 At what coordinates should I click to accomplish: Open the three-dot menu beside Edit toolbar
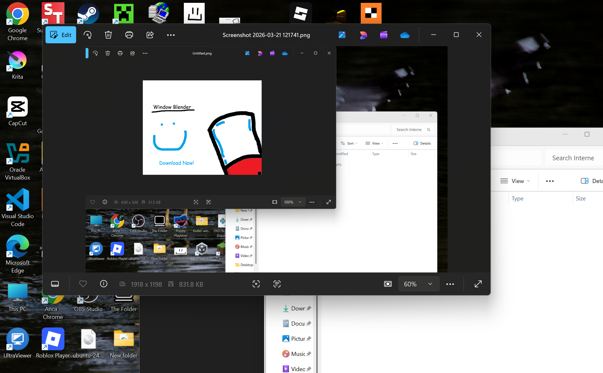coord(171,35)
